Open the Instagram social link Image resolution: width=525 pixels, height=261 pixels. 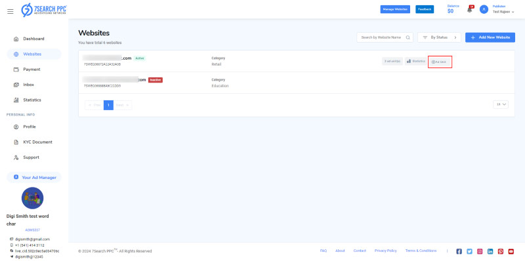(x=480, y=251)
